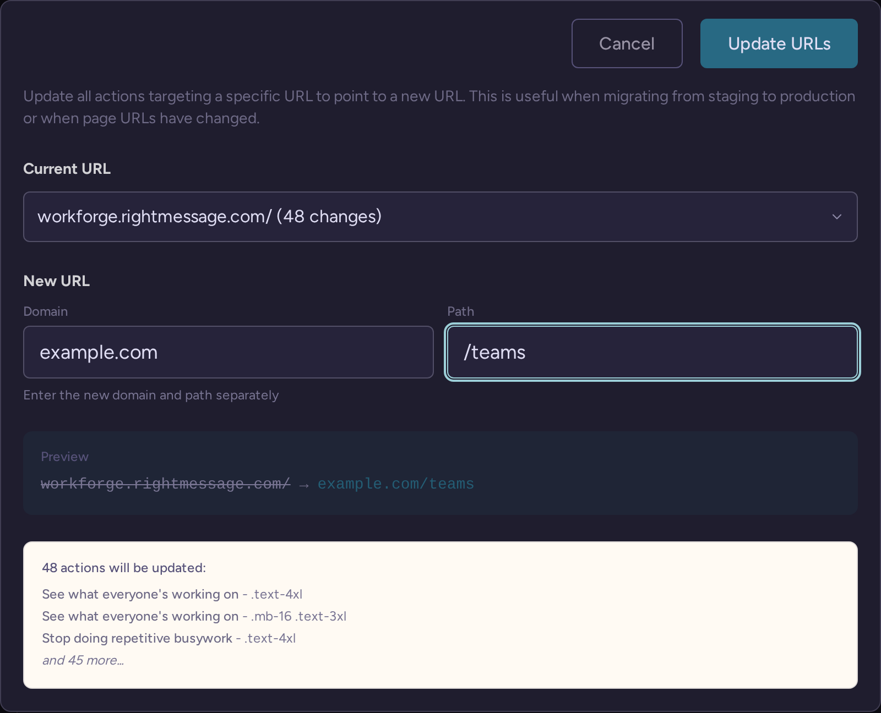Select the 'Current URL' heading text
This screenshot has width=881, height=713.
coord(67,169)
